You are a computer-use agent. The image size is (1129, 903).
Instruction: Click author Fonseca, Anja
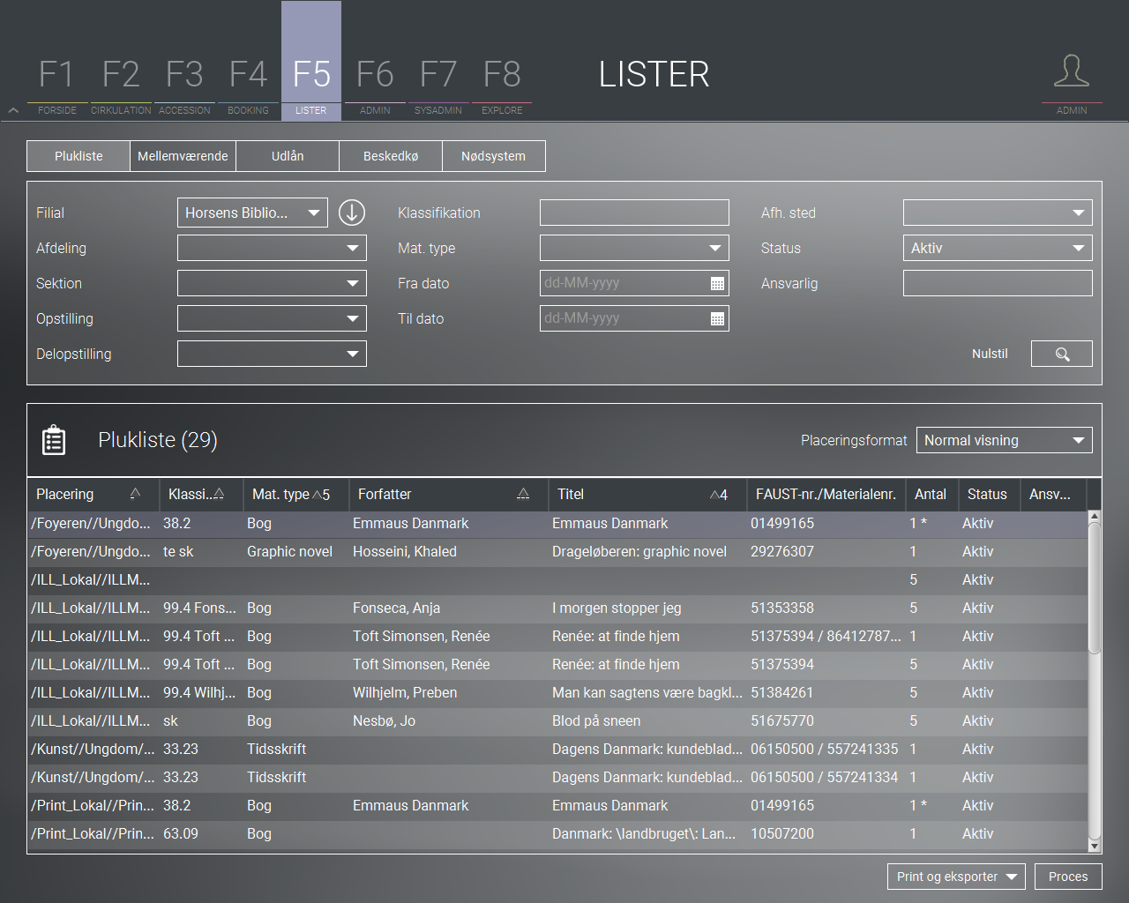(x=396, y=608)
